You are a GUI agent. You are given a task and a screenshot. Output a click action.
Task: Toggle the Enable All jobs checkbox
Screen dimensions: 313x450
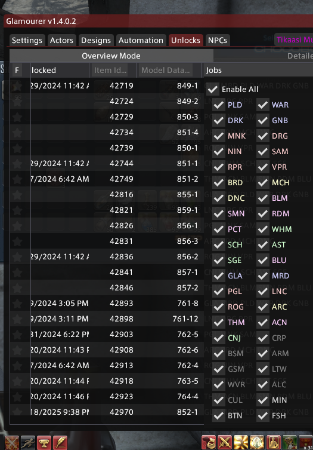click(213, 89)
